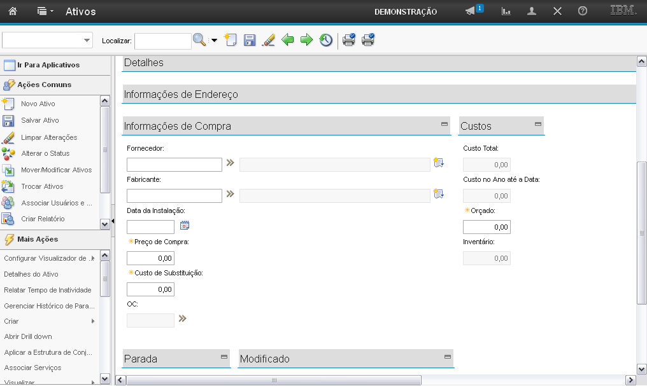
Task: Collapse the Custos section
Action: pos(537,125)
